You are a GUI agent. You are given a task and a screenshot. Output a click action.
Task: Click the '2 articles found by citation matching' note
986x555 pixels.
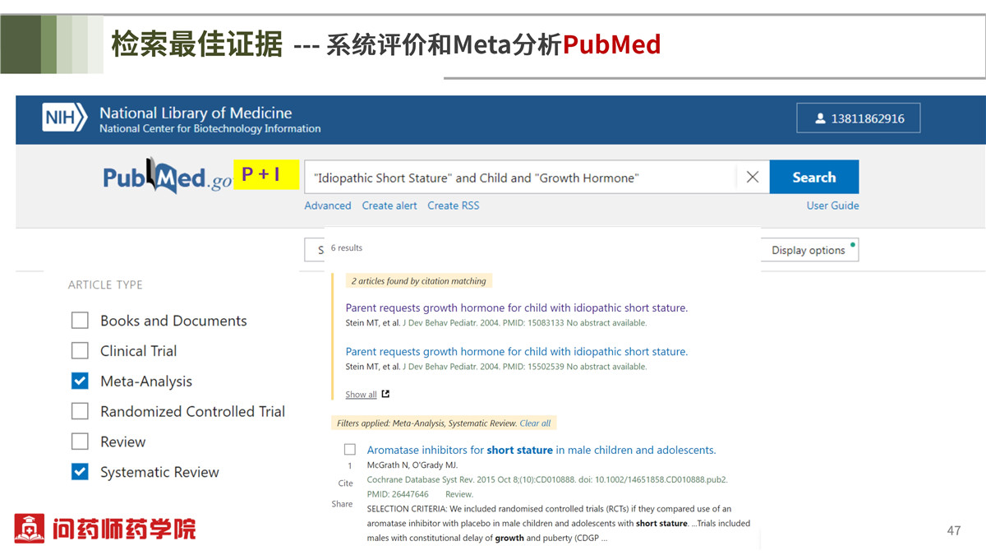pos(419,281)
